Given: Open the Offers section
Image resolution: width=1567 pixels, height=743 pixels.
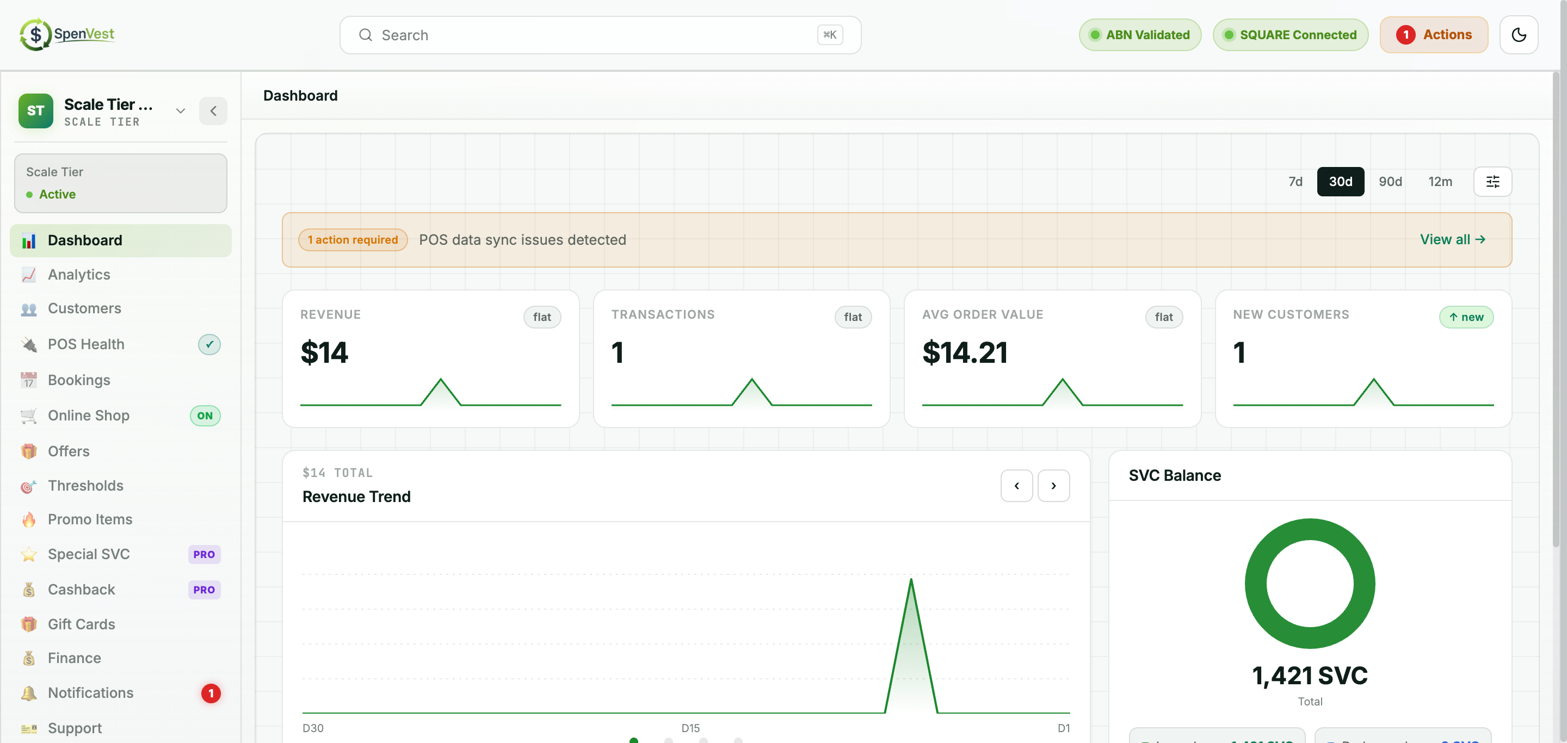Looking at the screenshot, I should [120, 452].
